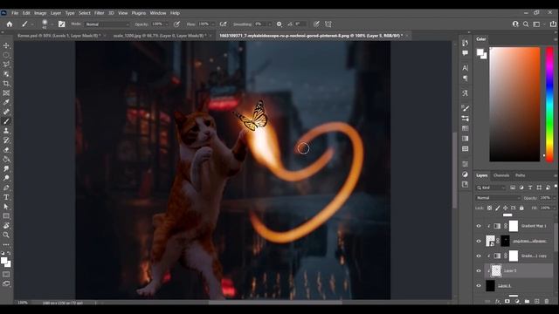Viewport: 559px width, 314px height.
Task: Select the Horizontal Type tool
Action: click(x=6, y=197)
